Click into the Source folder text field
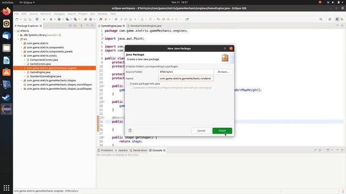Viewport: 346px width, 194px height. [186, 72]
